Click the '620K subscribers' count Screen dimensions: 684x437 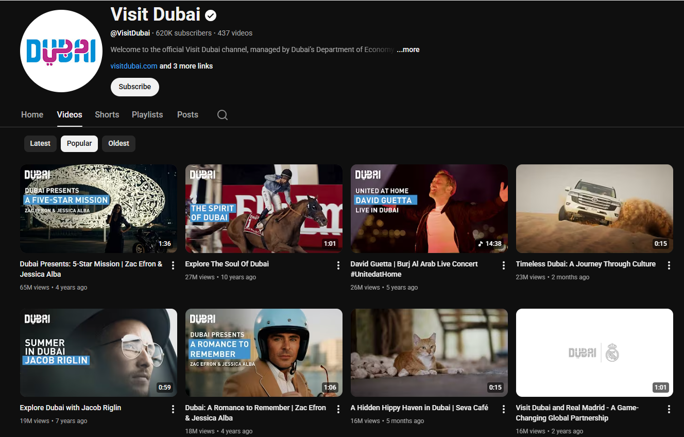(184, 33)
